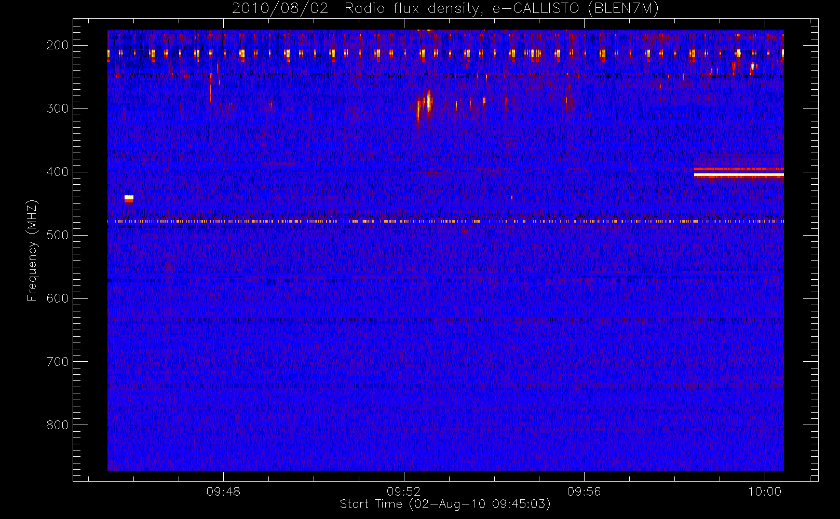Screen dimensions: 840x519
Task: Click the 800 frequency tick label
Action: pos(58,425)
